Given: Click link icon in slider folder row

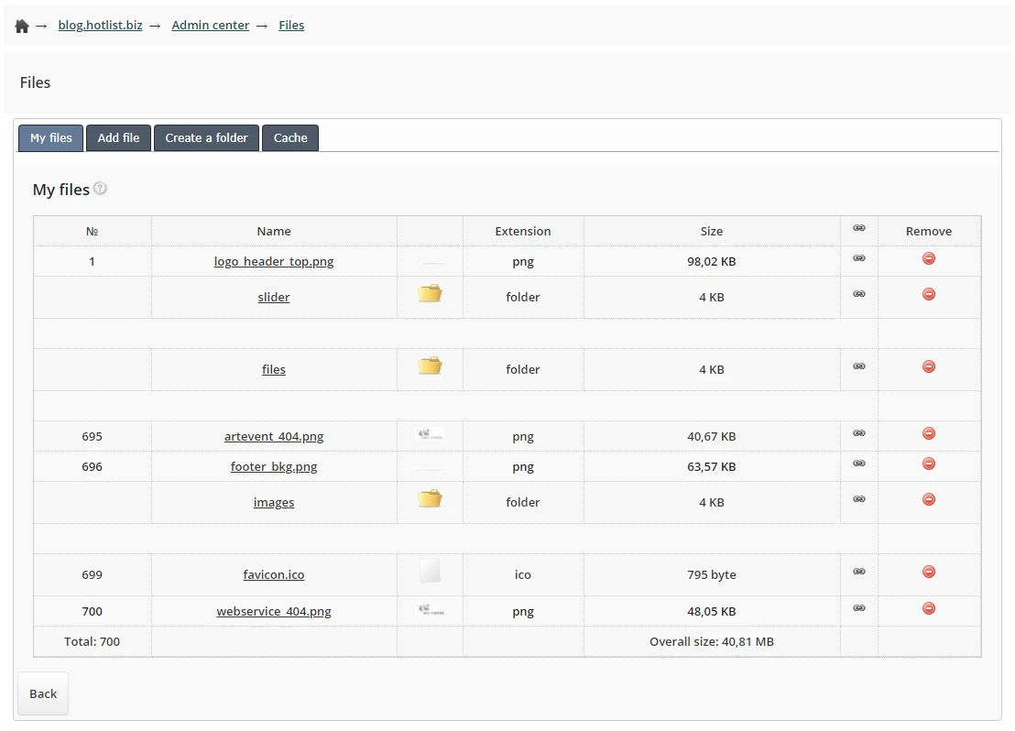Looking at the screenshot, I should 859,294.
